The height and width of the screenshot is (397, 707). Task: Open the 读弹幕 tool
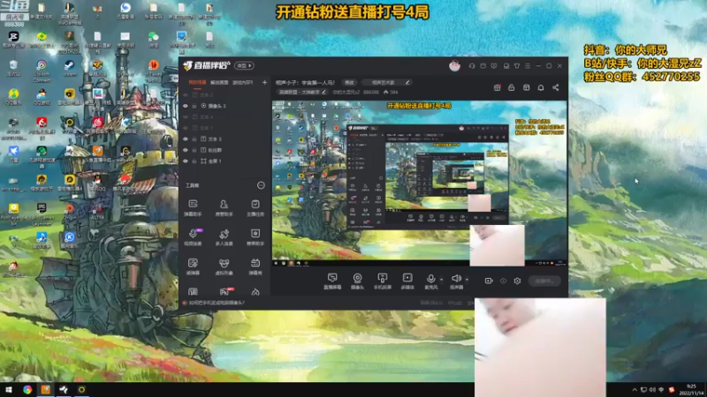pos(193,266)
